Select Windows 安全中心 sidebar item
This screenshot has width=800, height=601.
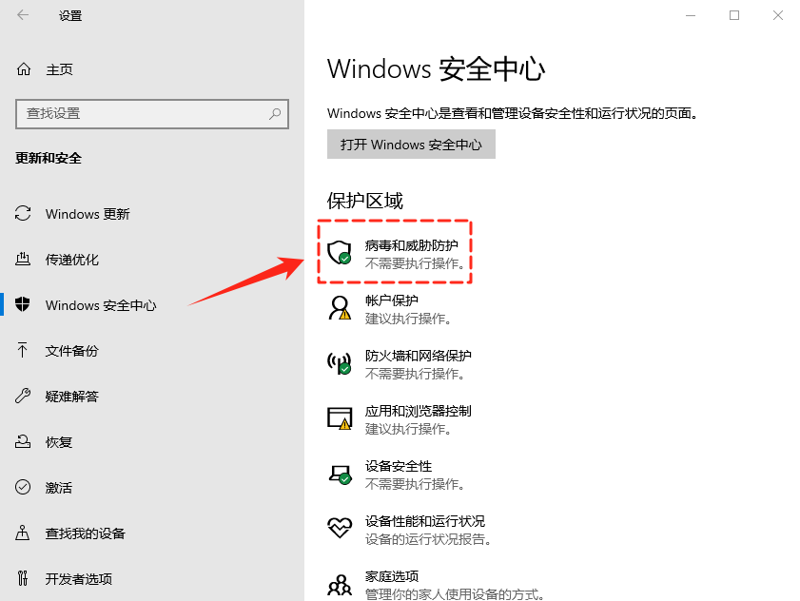[x=101, y=305]
